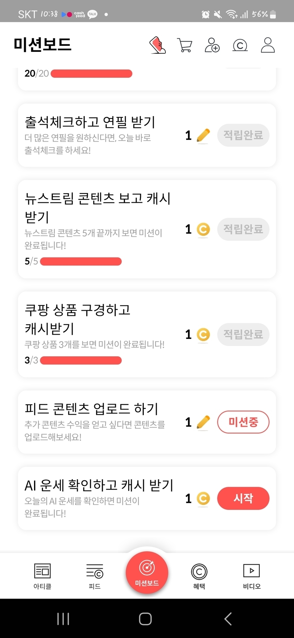Open the 비디오 tab
The width and height of the screenshot is (294, 638).
pos(251,576)
